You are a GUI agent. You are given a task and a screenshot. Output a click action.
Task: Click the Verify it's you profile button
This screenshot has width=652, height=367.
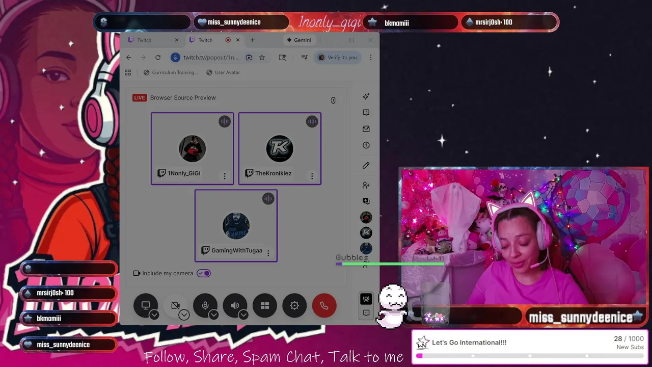(338, 58)
